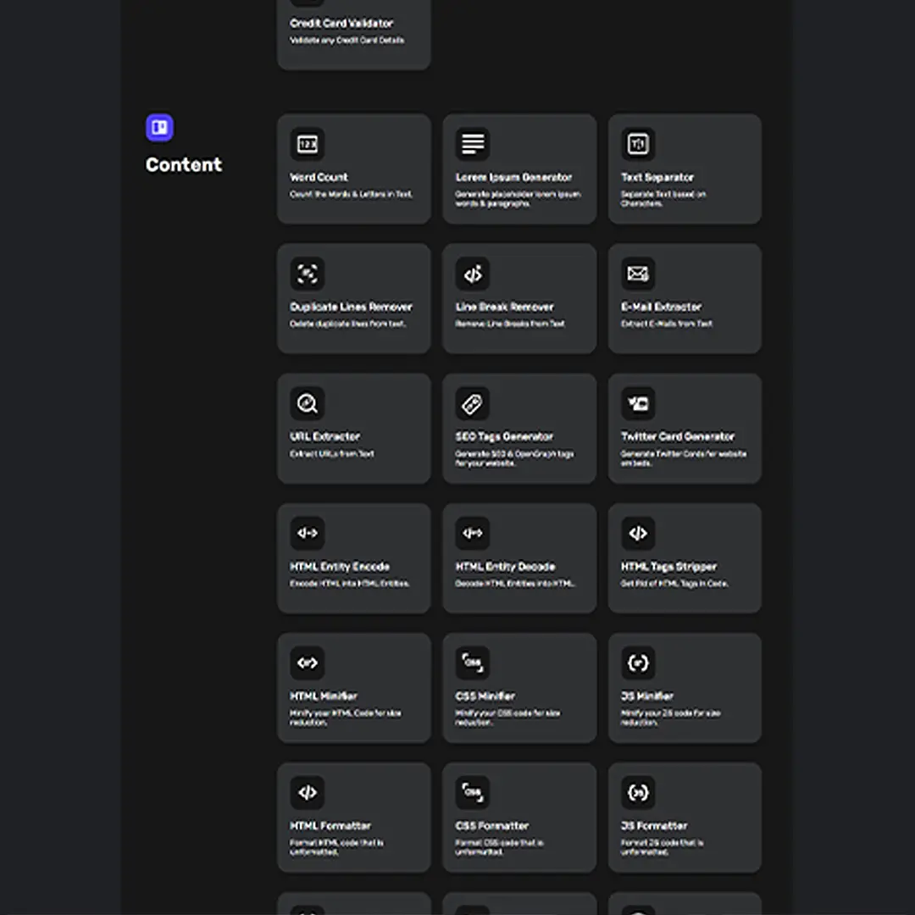The image size is (915, 915).
Task: Click 'Format HTML code' description text
Action: click(336, 846)
